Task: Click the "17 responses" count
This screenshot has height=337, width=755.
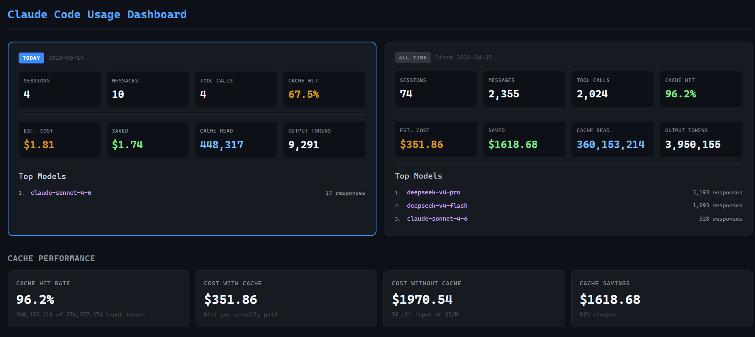Action: (x=345, y=193)
